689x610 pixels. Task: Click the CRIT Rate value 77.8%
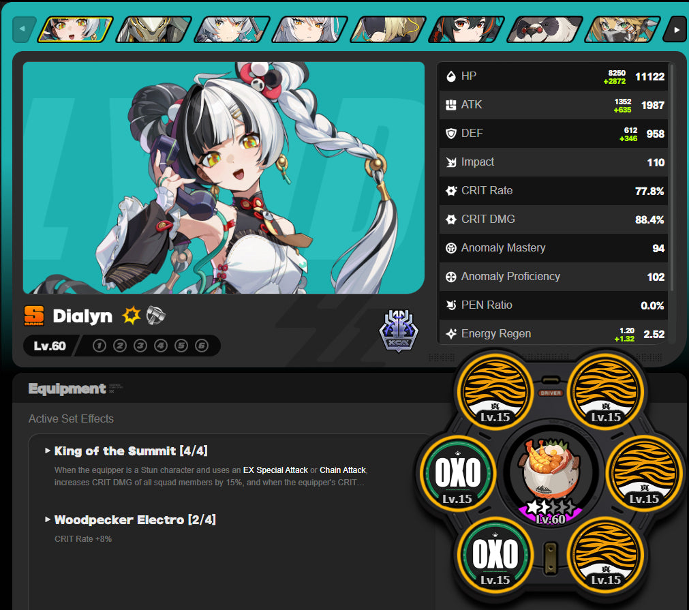pos(649,191)
